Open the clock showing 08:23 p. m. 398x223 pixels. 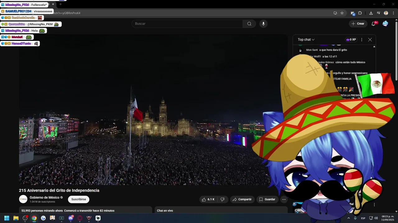click(x=388, y=218)
